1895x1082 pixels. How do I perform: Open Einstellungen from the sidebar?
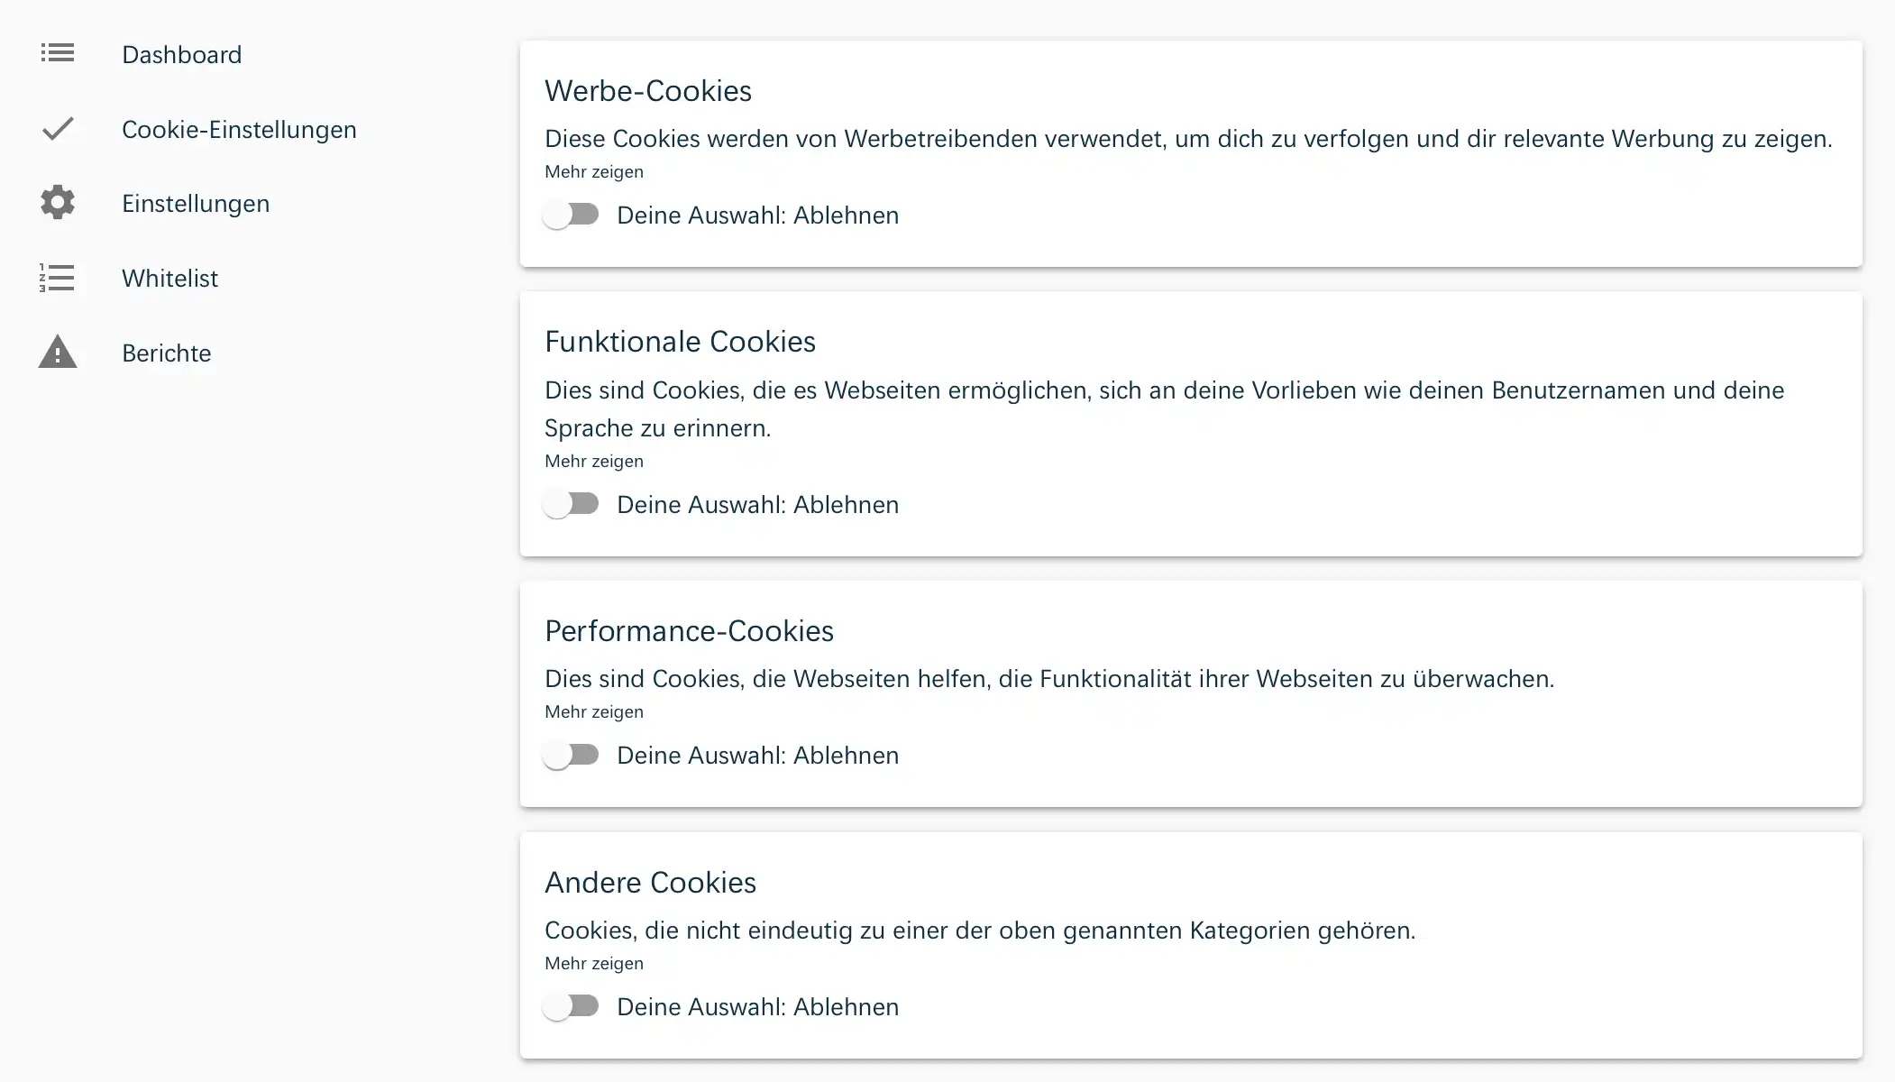(x=196, y=204)
